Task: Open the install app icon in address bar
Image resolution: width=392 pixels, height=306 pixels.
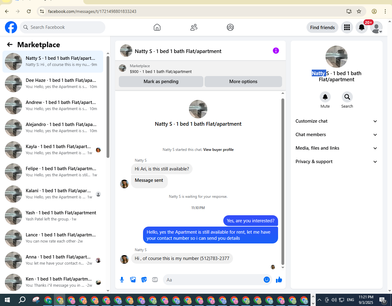Action: point(349,11)
